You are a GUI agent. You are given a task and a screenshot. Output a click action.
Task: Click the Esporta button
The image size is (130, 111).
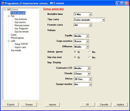click(x=11, y=105)
